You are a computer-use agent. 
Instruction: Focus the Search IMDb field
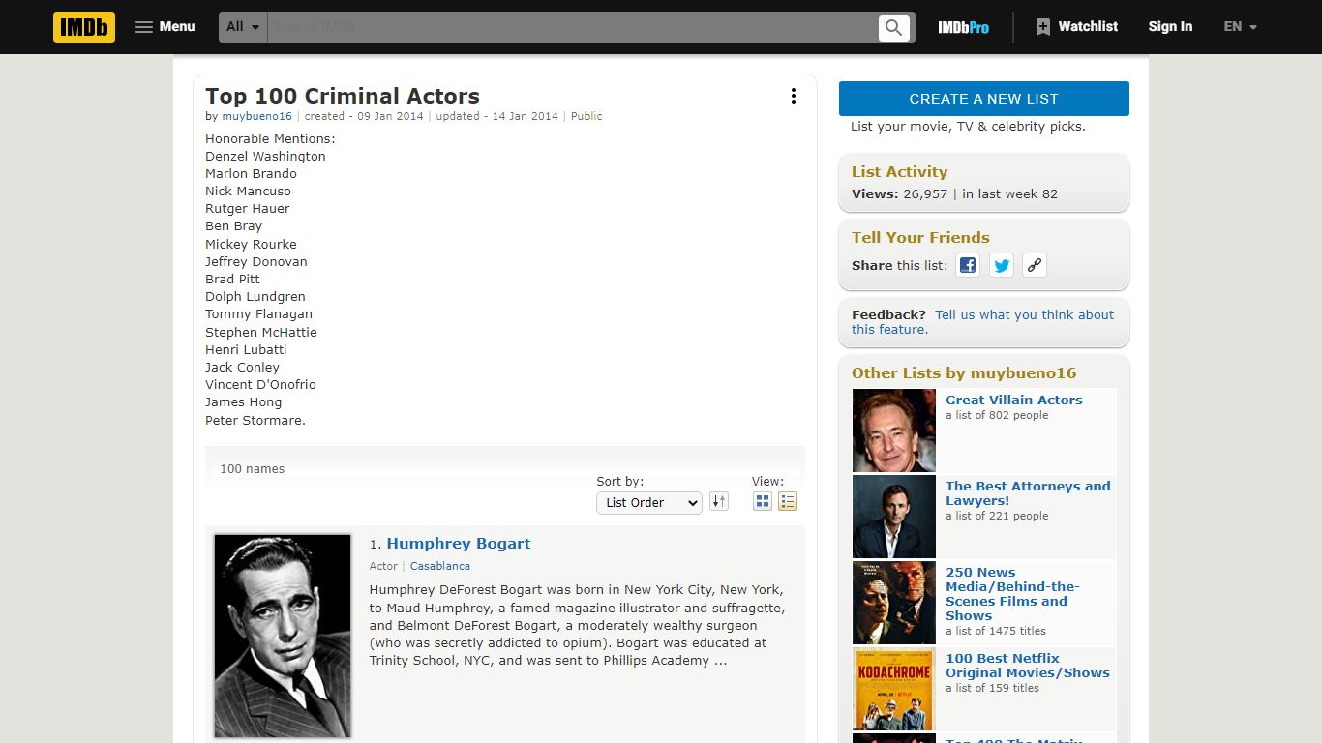[572, 27]
